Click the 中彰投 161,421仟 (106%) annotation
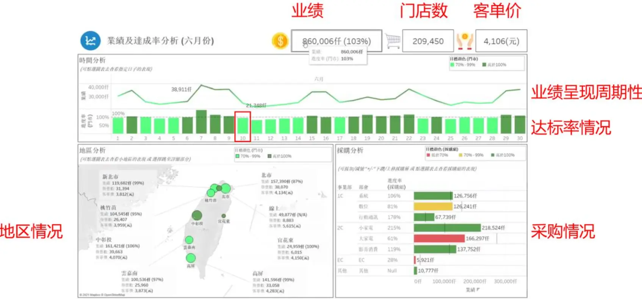The width and height of the screenshot is (642, 299). point(118,248)
